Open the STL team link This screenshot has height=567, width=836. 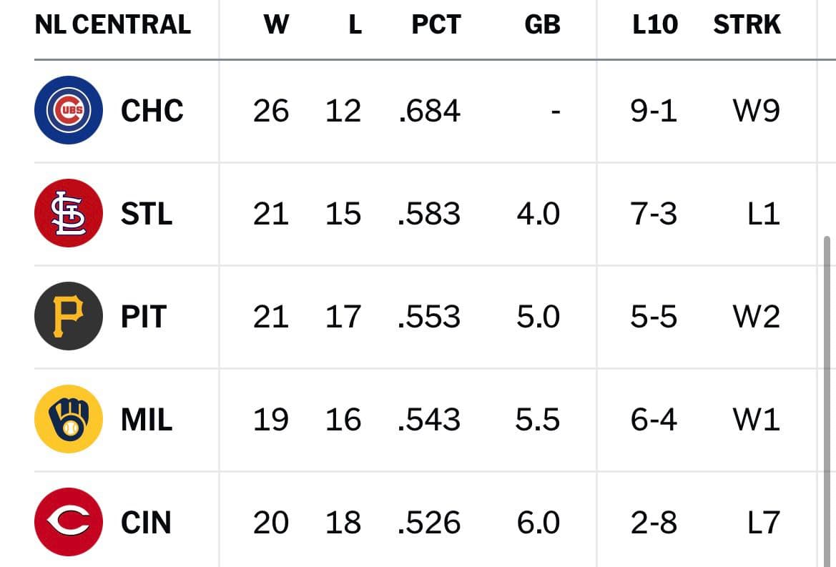(x=147, y=214)
